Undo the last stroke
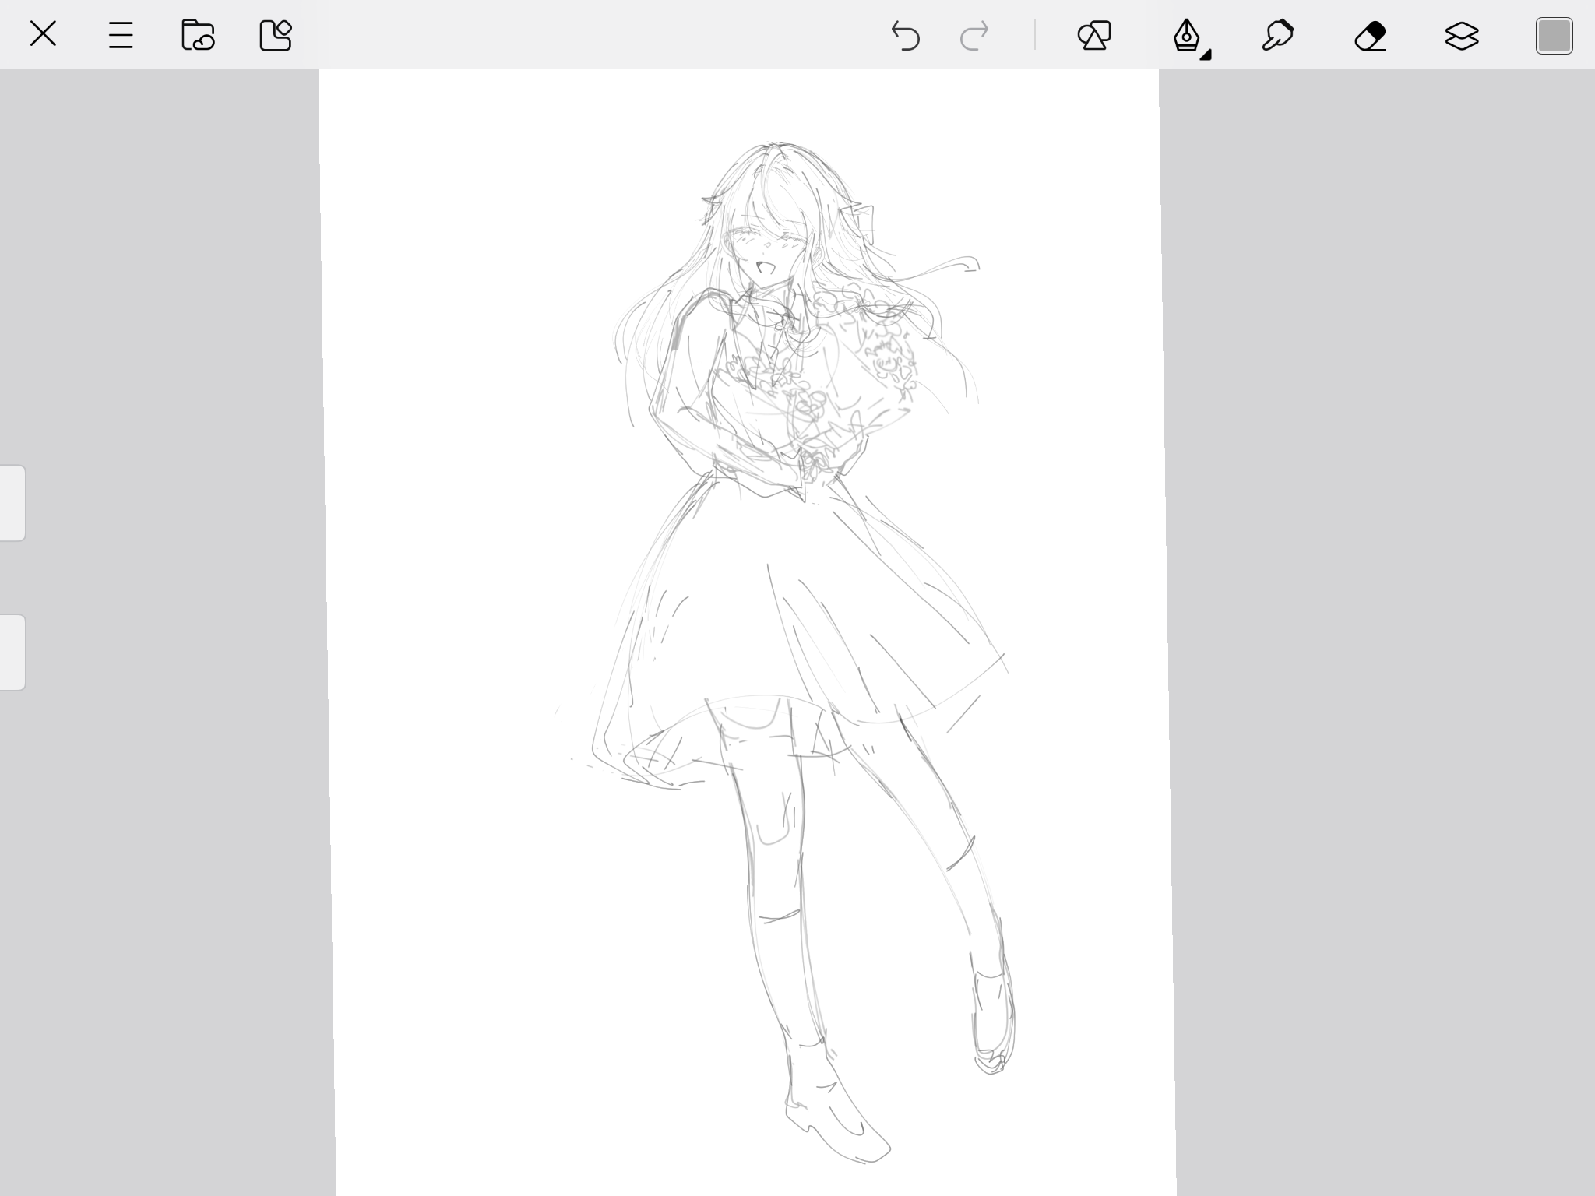 click(x=905, y=36)
